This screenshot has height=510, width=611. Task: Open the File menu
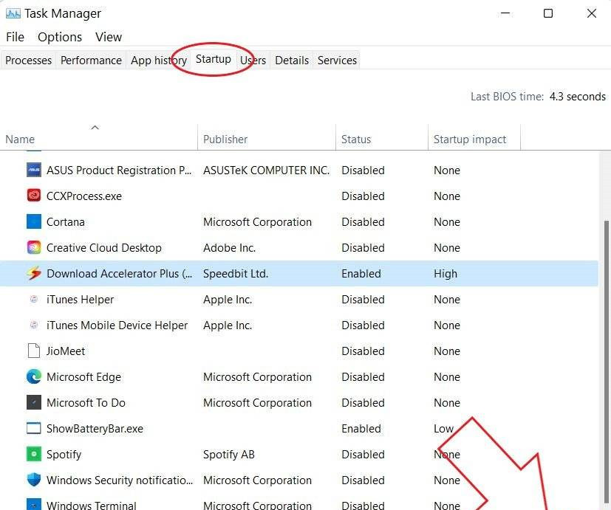pyautogui.click(x=14, y=36)
